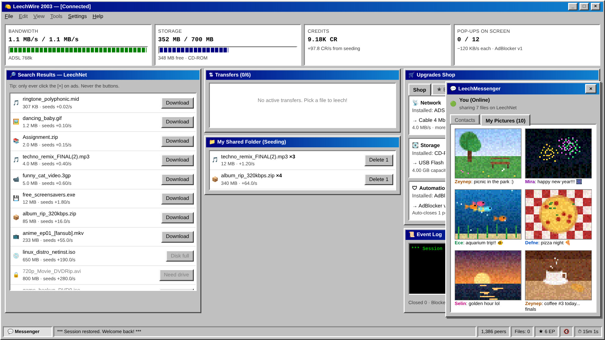Download ringtone_polyphonic.mid
Screen dimensions: 605x340
tap(177, 103)
